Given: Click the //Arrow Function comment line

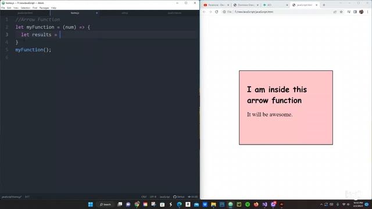Looking at the screenshot, I should pyautogui.click(x=37, y=20).
